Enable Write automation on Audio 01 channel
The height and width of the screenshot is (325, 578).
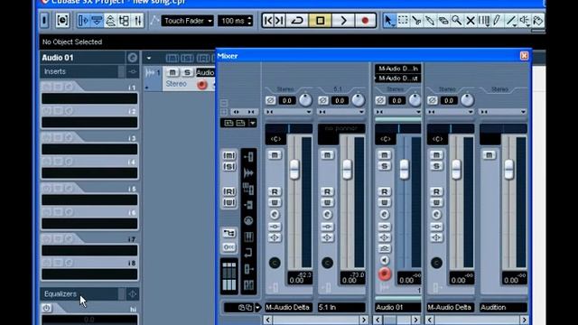[x=384, y=202]
